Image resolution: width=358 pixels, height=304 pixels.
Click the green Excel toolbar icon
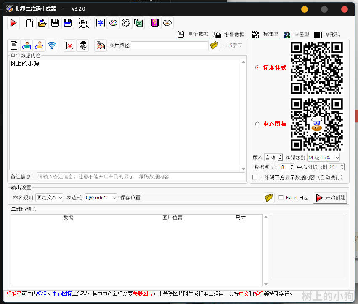138,23
